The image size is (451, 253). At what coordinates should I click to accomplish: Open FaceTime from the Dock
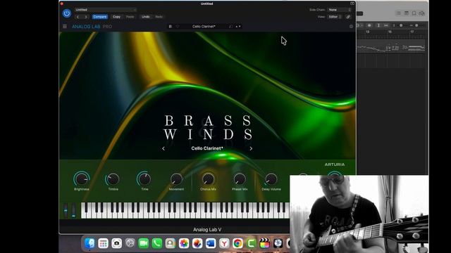point(143,243)
